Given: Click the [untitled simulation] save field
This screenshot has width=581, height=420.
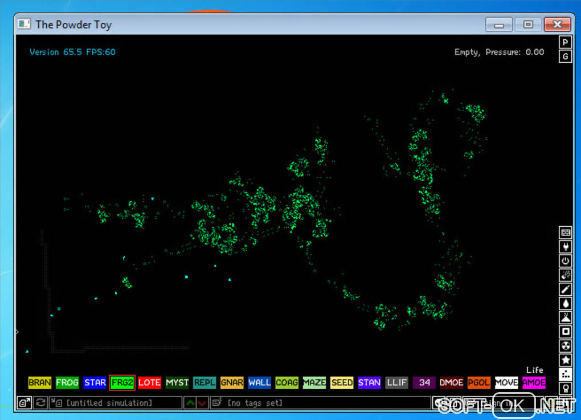Looking at the screenshot, I should pos(115,402).
